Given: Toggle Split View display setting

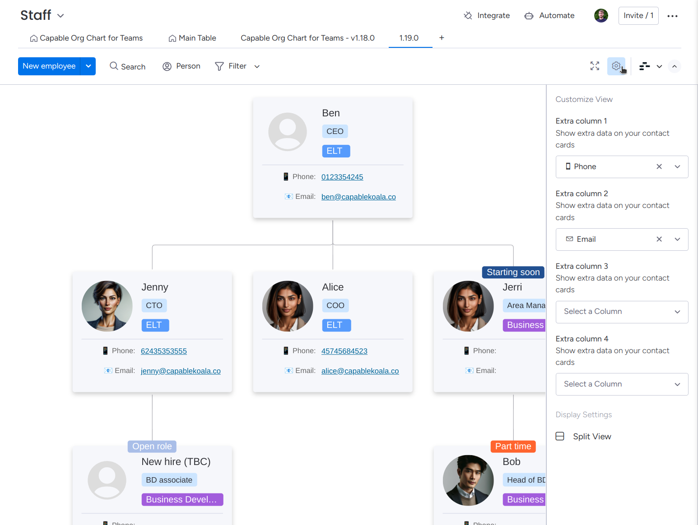Looking at the screenshot, I should (x=583, y=436).
